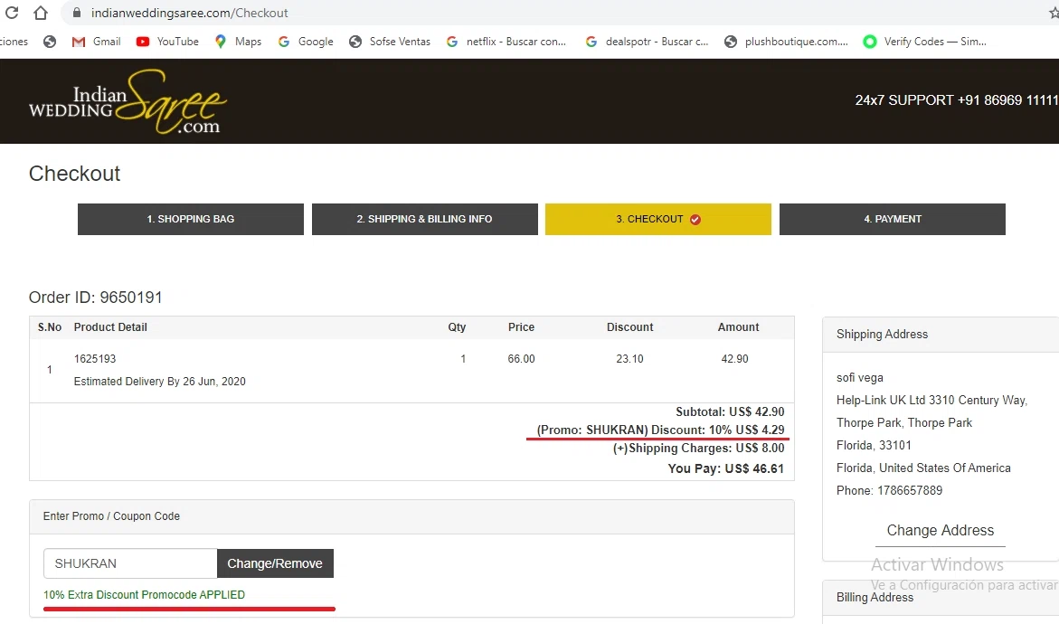Click the discount value 23.10
The width and height of the screenshot is (1059, 624).
[x=629, y=359]
